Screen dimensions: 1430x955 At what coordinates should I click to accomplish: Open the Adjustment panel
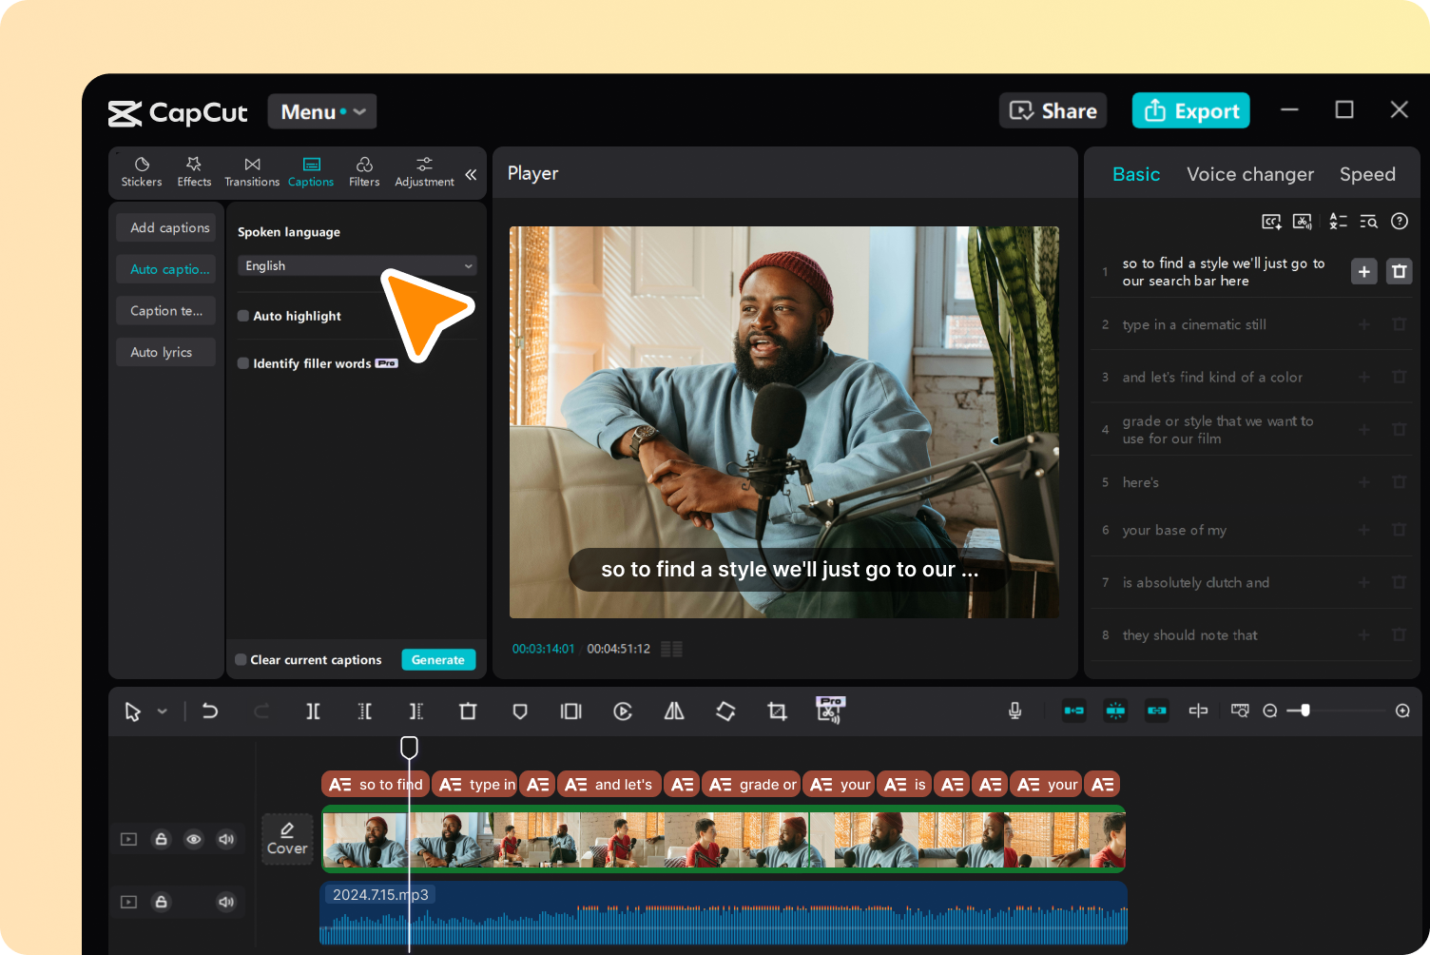(x=424, y=172)
